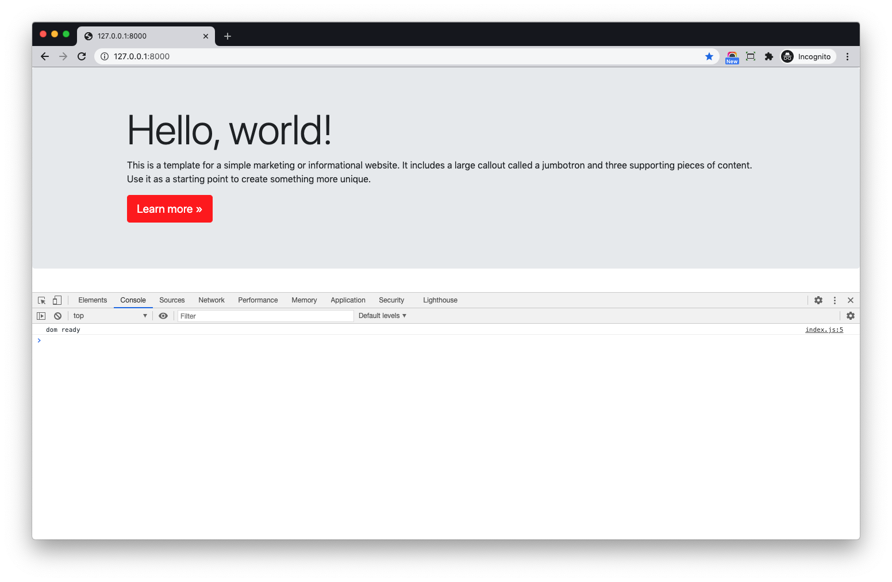Viewport: 892px width, 582px height.
Task: Toggle the device toolbar icon
Action: (x=57, y=300)
